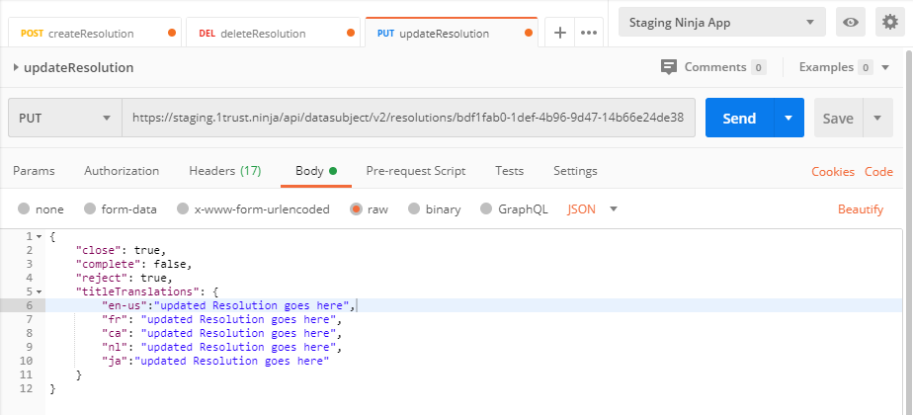Switch to the Headers tab
913x415 pixels.
[x=224, y=171]
